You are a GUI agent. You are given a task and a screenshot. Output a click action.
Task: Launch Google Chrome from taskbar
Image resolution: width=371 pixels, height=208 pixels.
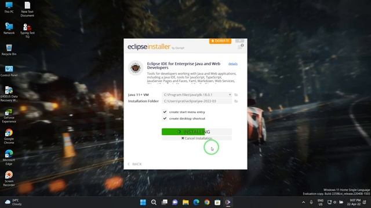[207, 202]
